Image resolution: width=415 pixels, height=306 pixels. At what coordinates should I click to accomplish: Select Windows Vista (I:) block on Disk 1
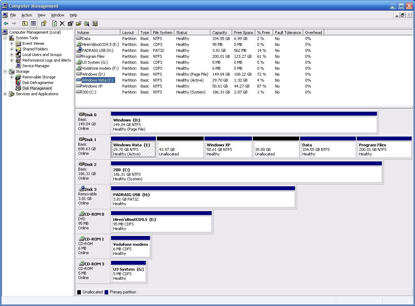pos(133,147)
